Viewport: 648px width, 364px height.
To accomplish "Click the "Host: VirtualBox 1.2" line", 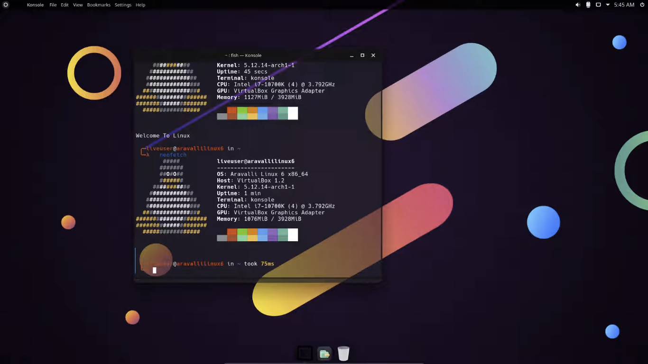I will 250,181.
